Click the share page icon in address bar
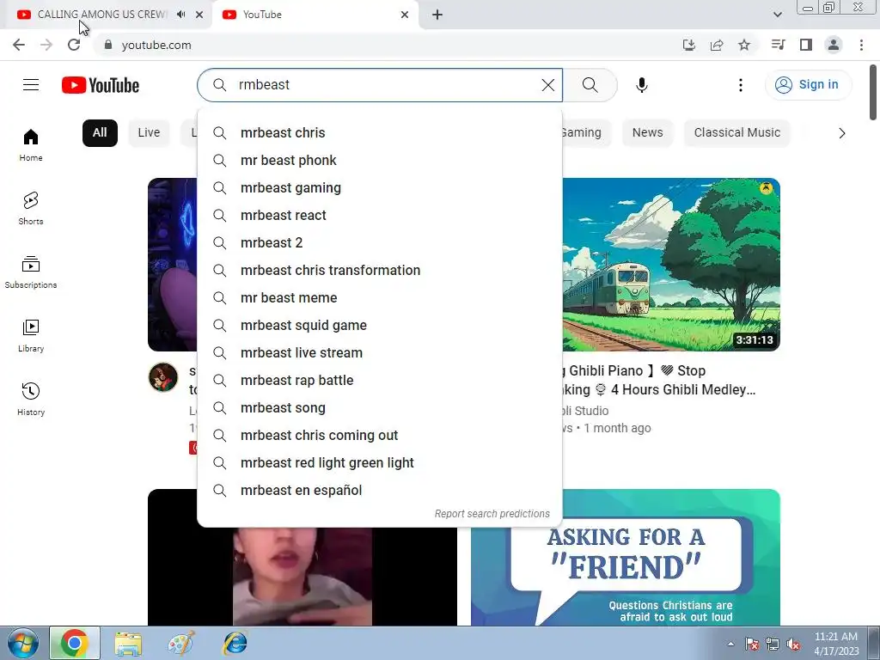Screen dimensions: 880x660 pos(717,45)
